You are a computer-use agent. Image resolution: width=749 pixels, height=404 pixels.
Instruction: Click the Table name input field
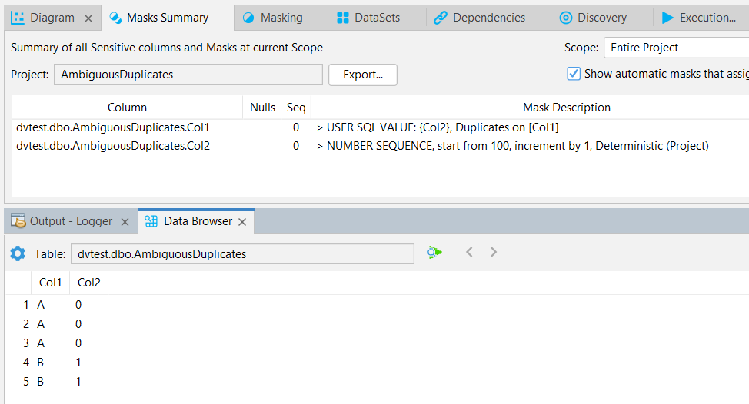242,253
